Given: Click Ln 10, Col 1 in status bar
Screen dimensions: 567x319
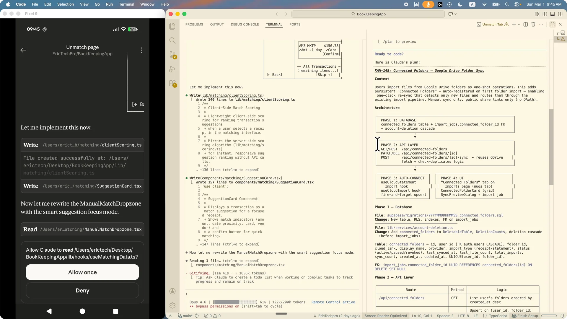Looking at the screenshot, I should pos(422,316).
